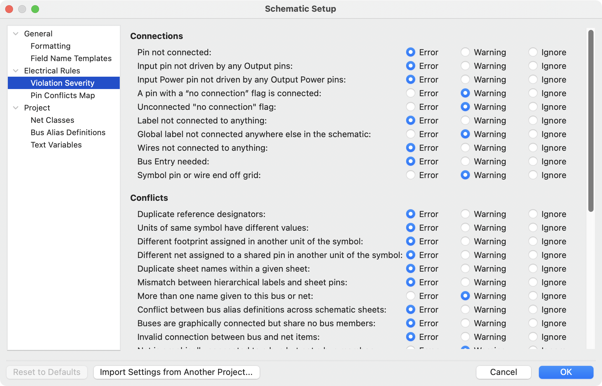Open the Net Classes settings
This screenshot has width=602, height=386.
pos(52,120)
